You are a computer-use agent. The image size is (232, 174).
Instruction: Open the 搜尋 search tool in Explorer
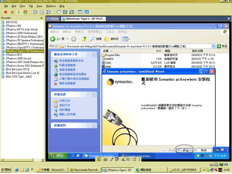[96, 39]
